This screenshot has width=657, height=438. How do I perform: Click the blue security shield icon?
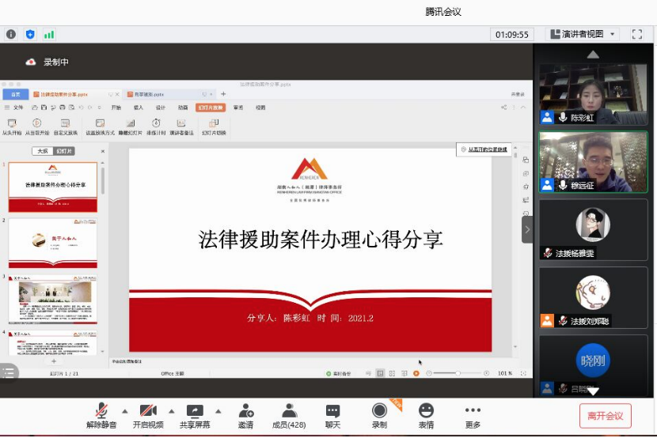pos(30,34)
